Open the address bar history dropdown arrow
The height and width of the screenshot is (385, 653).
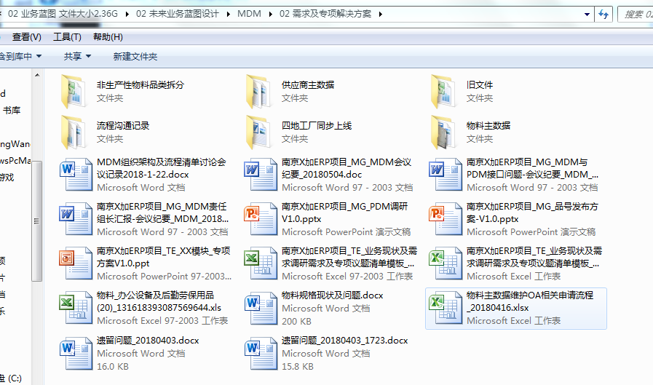point(587,14)
